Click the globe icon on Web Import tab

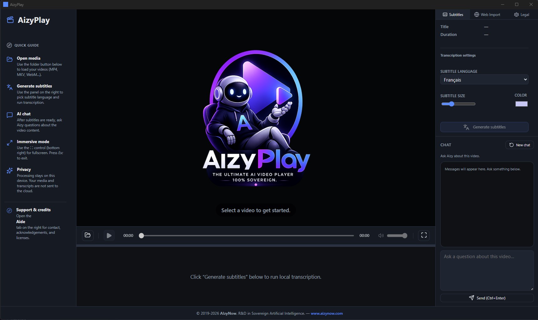pos(477,15)
